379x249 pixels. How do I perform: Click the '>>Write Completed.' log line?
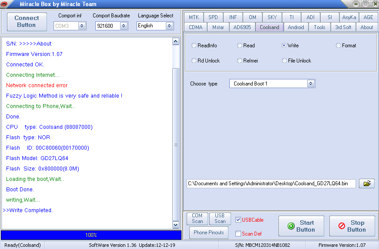[27, 210]
